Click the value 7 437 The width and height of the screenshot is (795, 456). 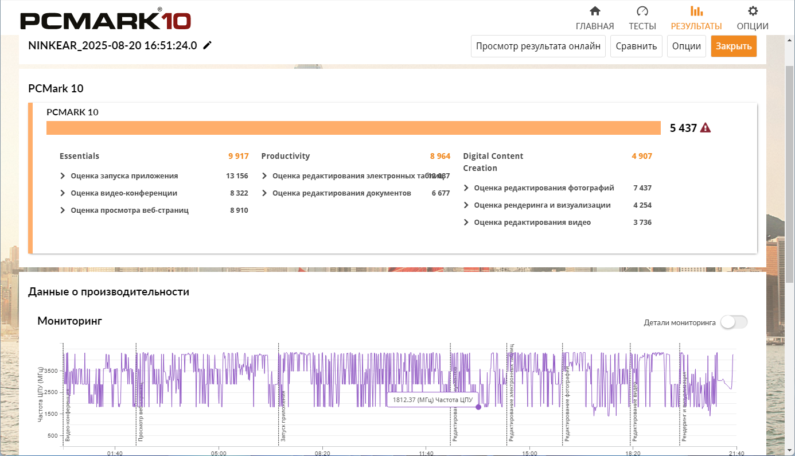click(x=642, y=188)
